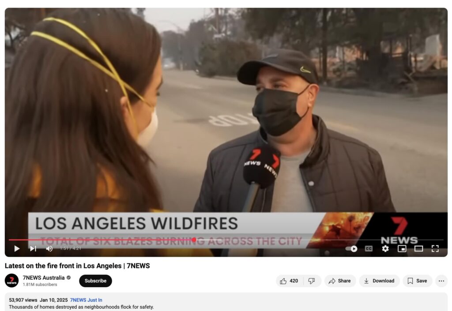Skip to the next video
This screenshot has height=311, width=452.
point(33,248)
